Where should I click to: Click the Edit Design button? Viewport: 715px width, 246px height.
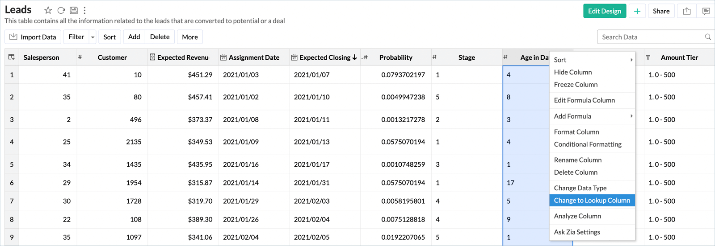tap(604, 11)
